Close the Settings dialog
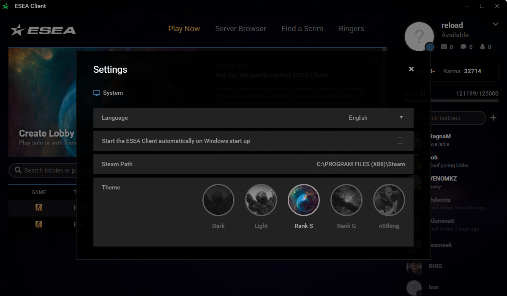The image size is (507, 296). [x=411, y=69]
